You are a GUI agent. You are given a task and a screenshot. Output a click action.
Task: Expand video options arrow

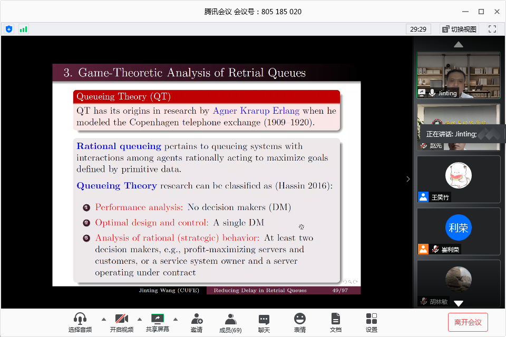click(139, 319)
